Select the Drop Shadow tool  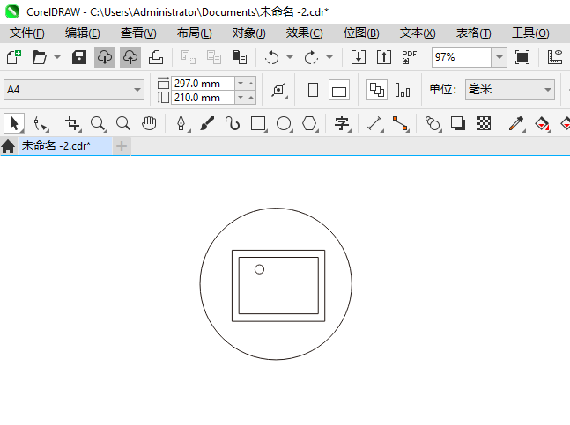coord(458,123)
